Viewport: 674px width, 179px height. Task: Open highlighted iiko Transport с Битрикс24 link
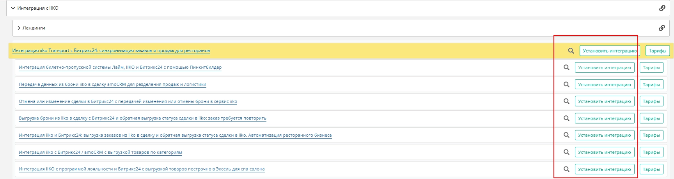pyautogui.click(x=111, y=51)
